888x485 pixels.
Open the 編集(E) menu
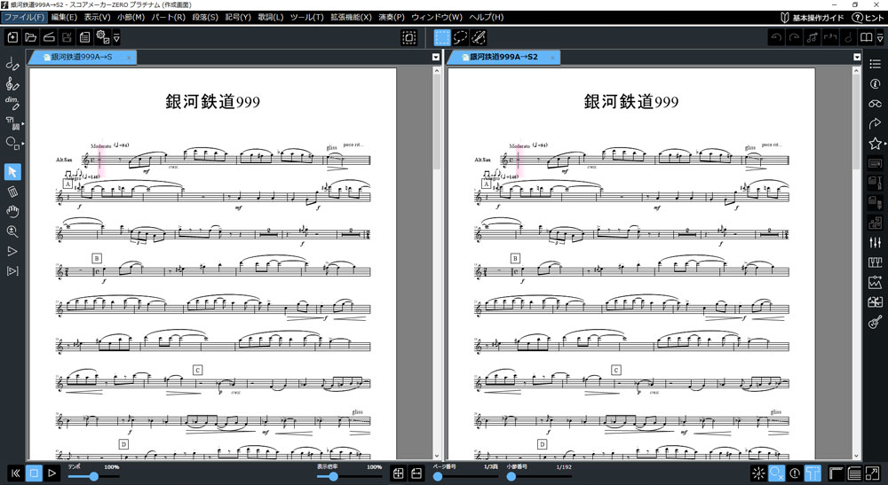(63, 17)
